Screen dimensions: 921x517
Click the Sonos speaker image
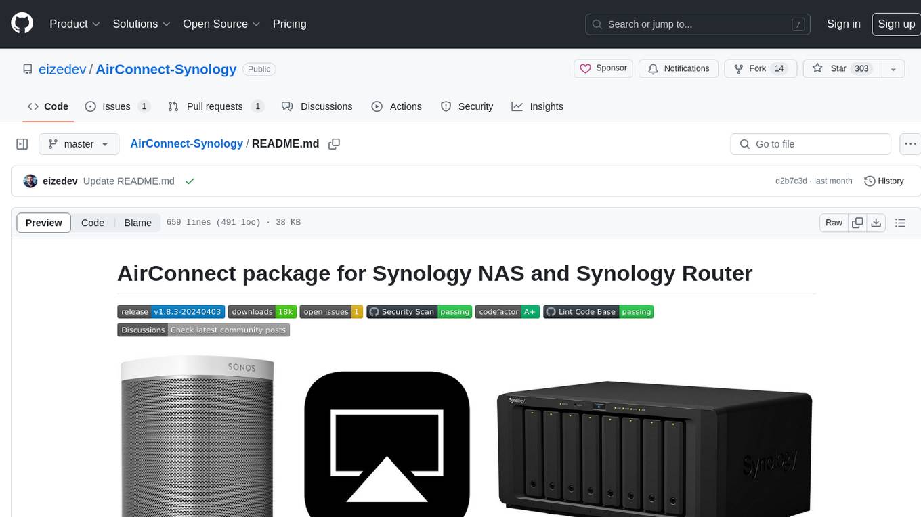(197, 436)
